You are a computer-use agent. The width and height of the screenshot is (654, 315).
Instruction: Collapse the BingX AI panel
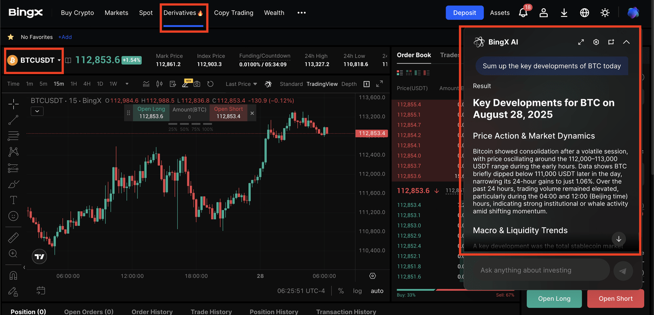[626, 42]
